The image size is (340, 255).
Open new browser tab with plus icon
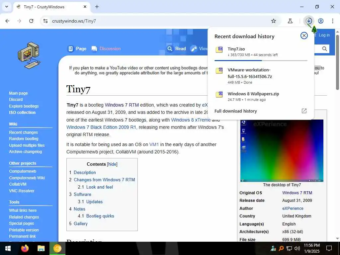97,7
